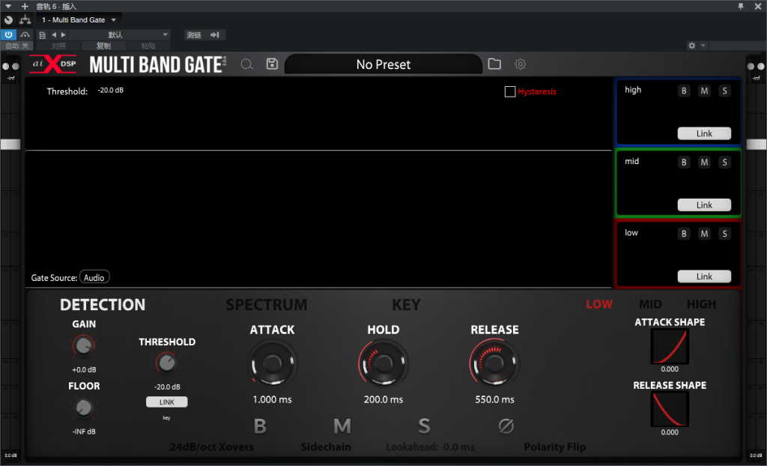767x466 pixels.
Task: Toggle the plugin power bypass button
Action: (x=8, y=34)
